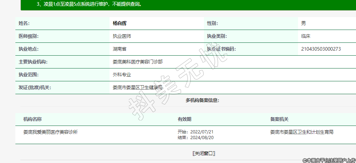Screen dimensions: 356x163
Task: Select the 执业医师 level value
Action: pos(122,36)
